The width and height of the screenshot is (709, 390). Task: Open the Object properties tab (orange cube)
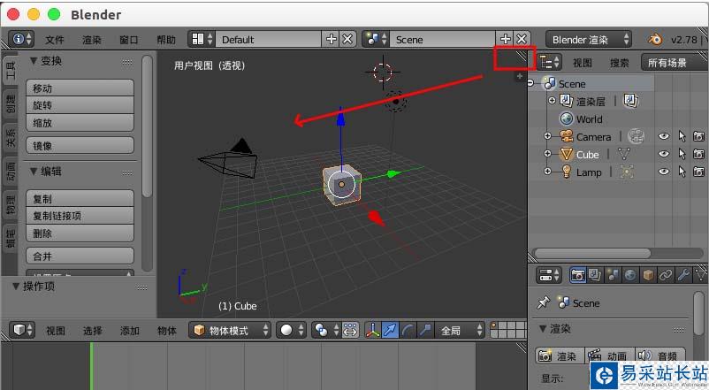[648, 275]
